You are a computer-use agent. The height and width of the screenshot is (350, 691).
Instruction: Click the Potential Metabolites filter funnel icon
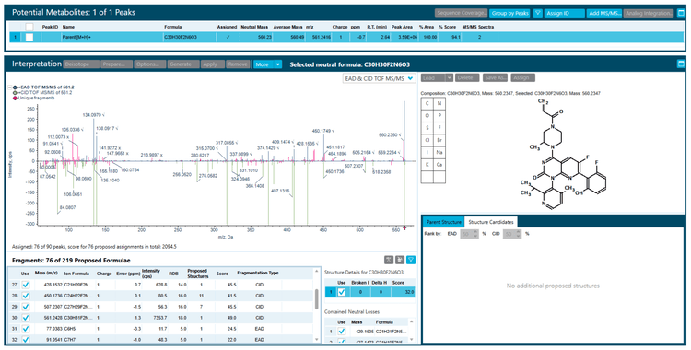538,13
